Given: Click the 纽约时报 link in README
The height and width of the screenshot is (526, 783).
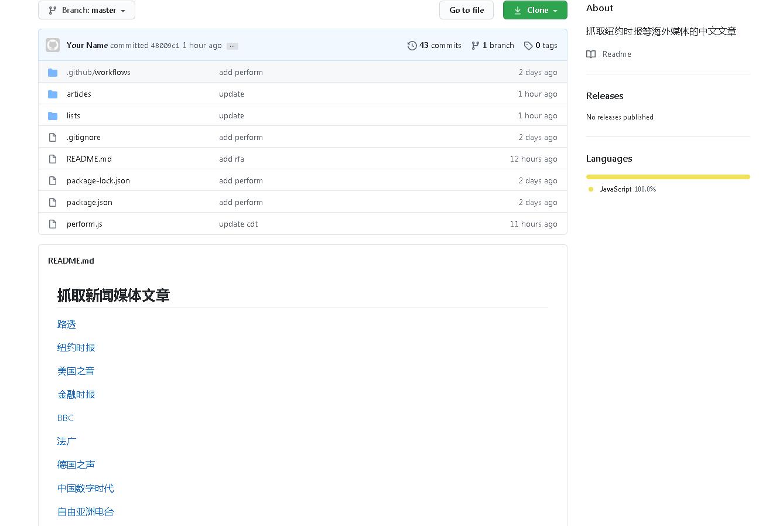Looking at the screenshot, I should pos(76,347).
